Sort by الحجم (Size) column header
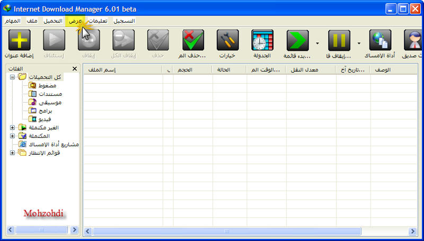This screenshot has width=424, height=241. point(192,70)
